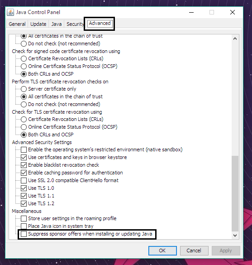Enable the native sandbox restricted environment checkbox
This screenshot has height=265, width=252.
point(24,149)
